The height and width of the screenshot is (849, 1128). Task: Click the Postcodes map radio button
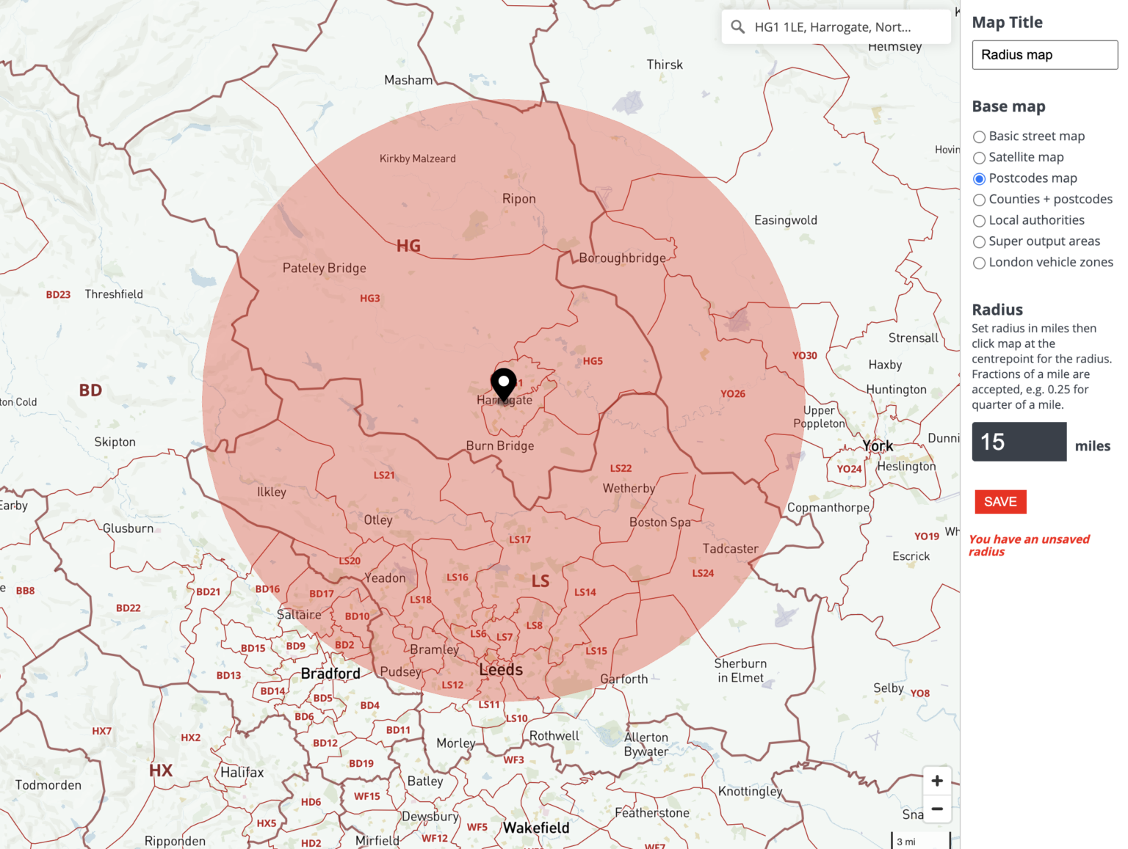980,178
